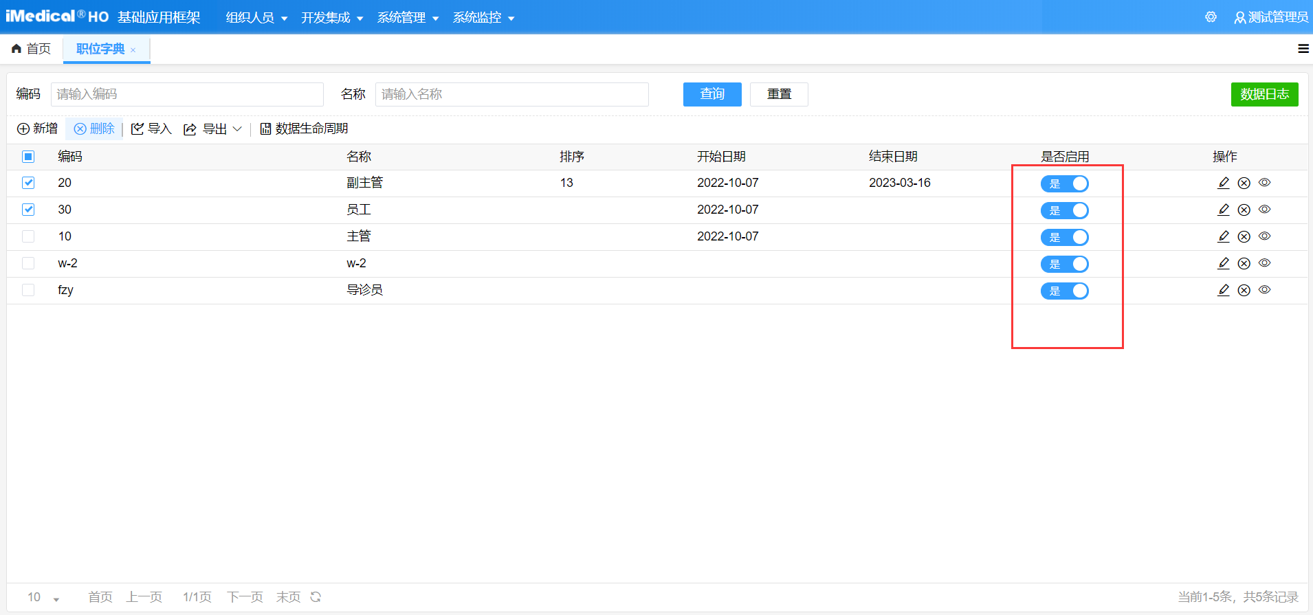Toggle the select-all header checkbox
The height and width of the screenshot is (615, 1313).
tap(28, 157)
